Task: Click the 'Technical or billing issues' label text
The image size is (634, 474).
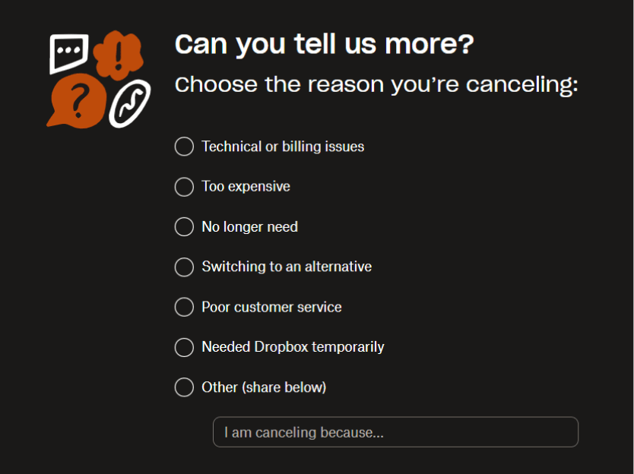Action: (282, 146)
